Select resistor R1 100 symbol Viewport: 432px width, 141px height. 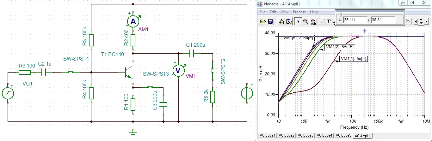[133, 104]
